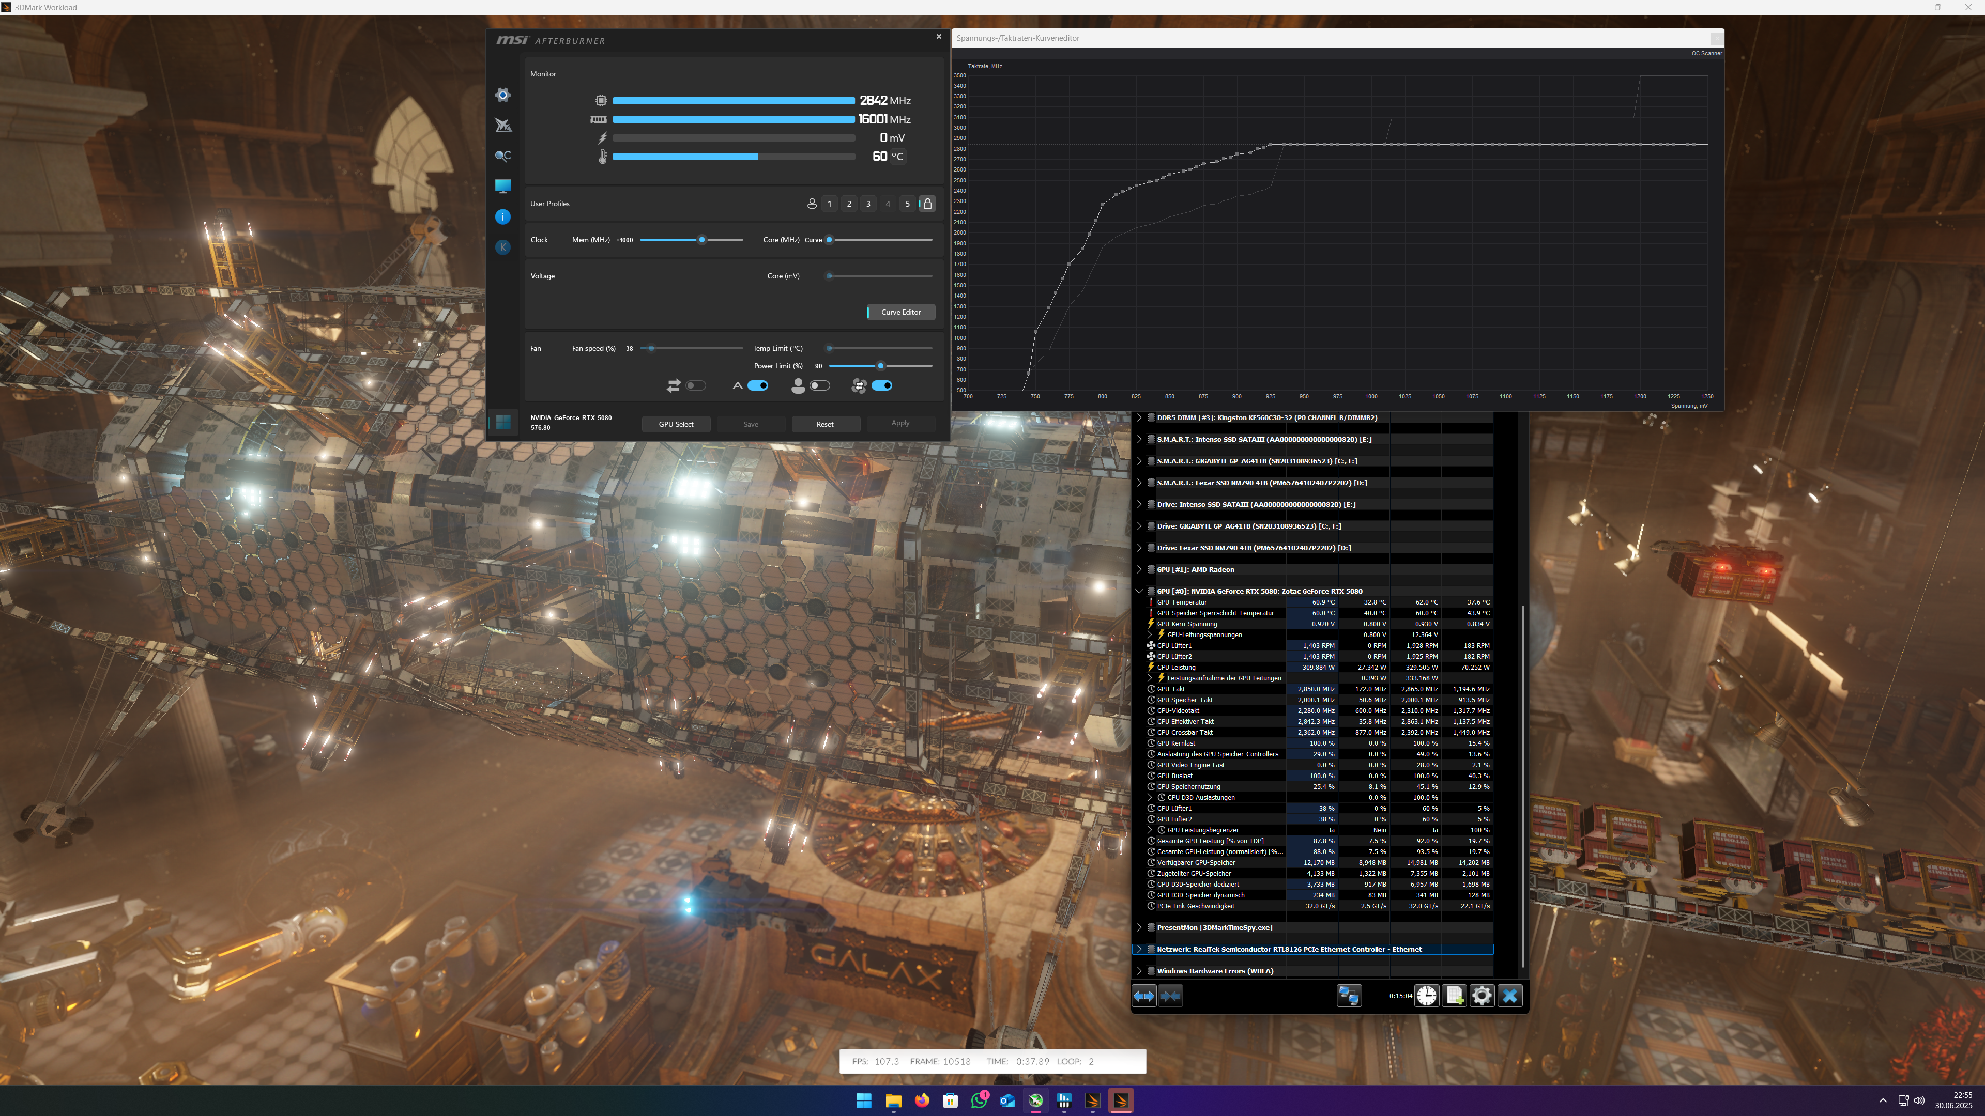This screenshot has width=1985, height=1116.
Task: Click the Kombustor K icon
Action: click(503, 247)
